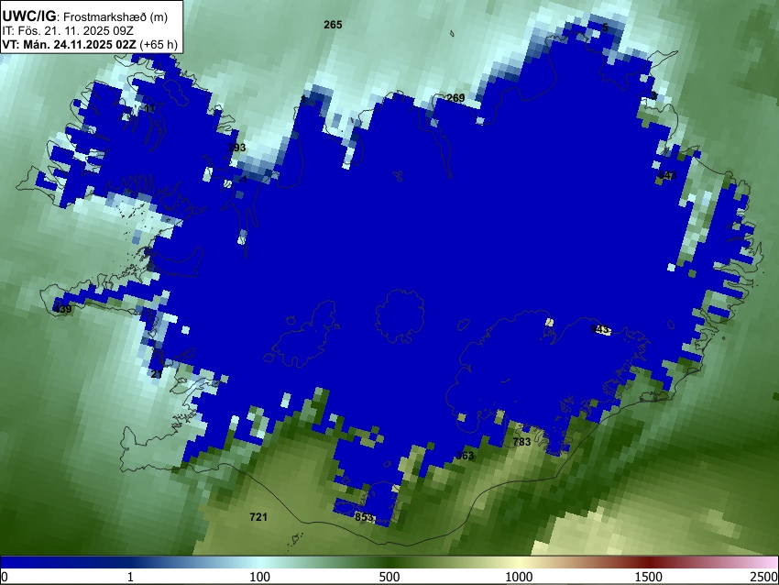Click the map value "269"
Image resolution: width=779 pixels, height=585 pixels.
click(455, 98)
